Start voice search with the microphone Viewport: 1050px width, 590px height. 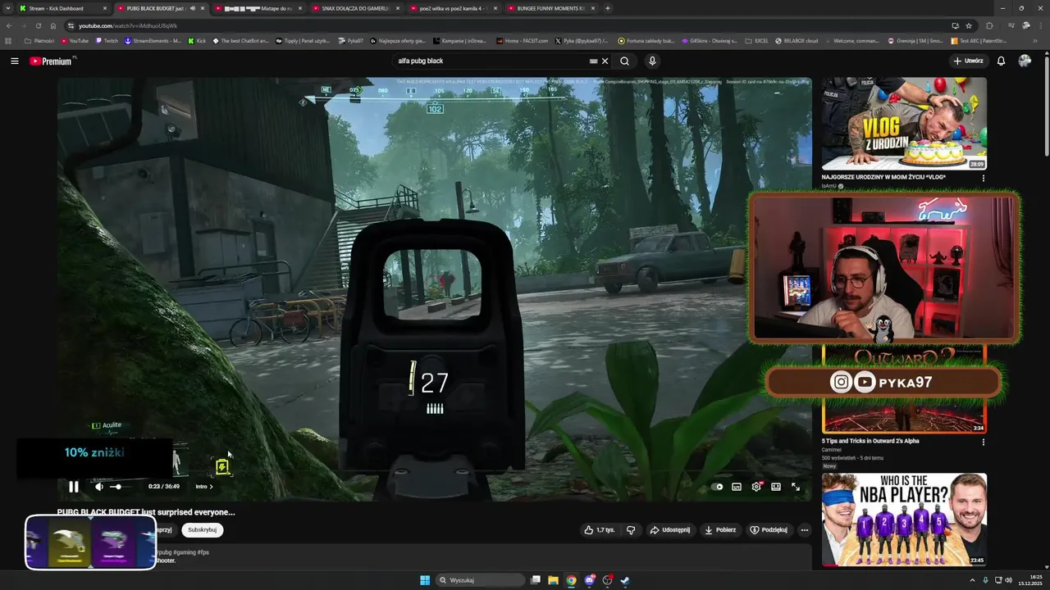[652, 61]
